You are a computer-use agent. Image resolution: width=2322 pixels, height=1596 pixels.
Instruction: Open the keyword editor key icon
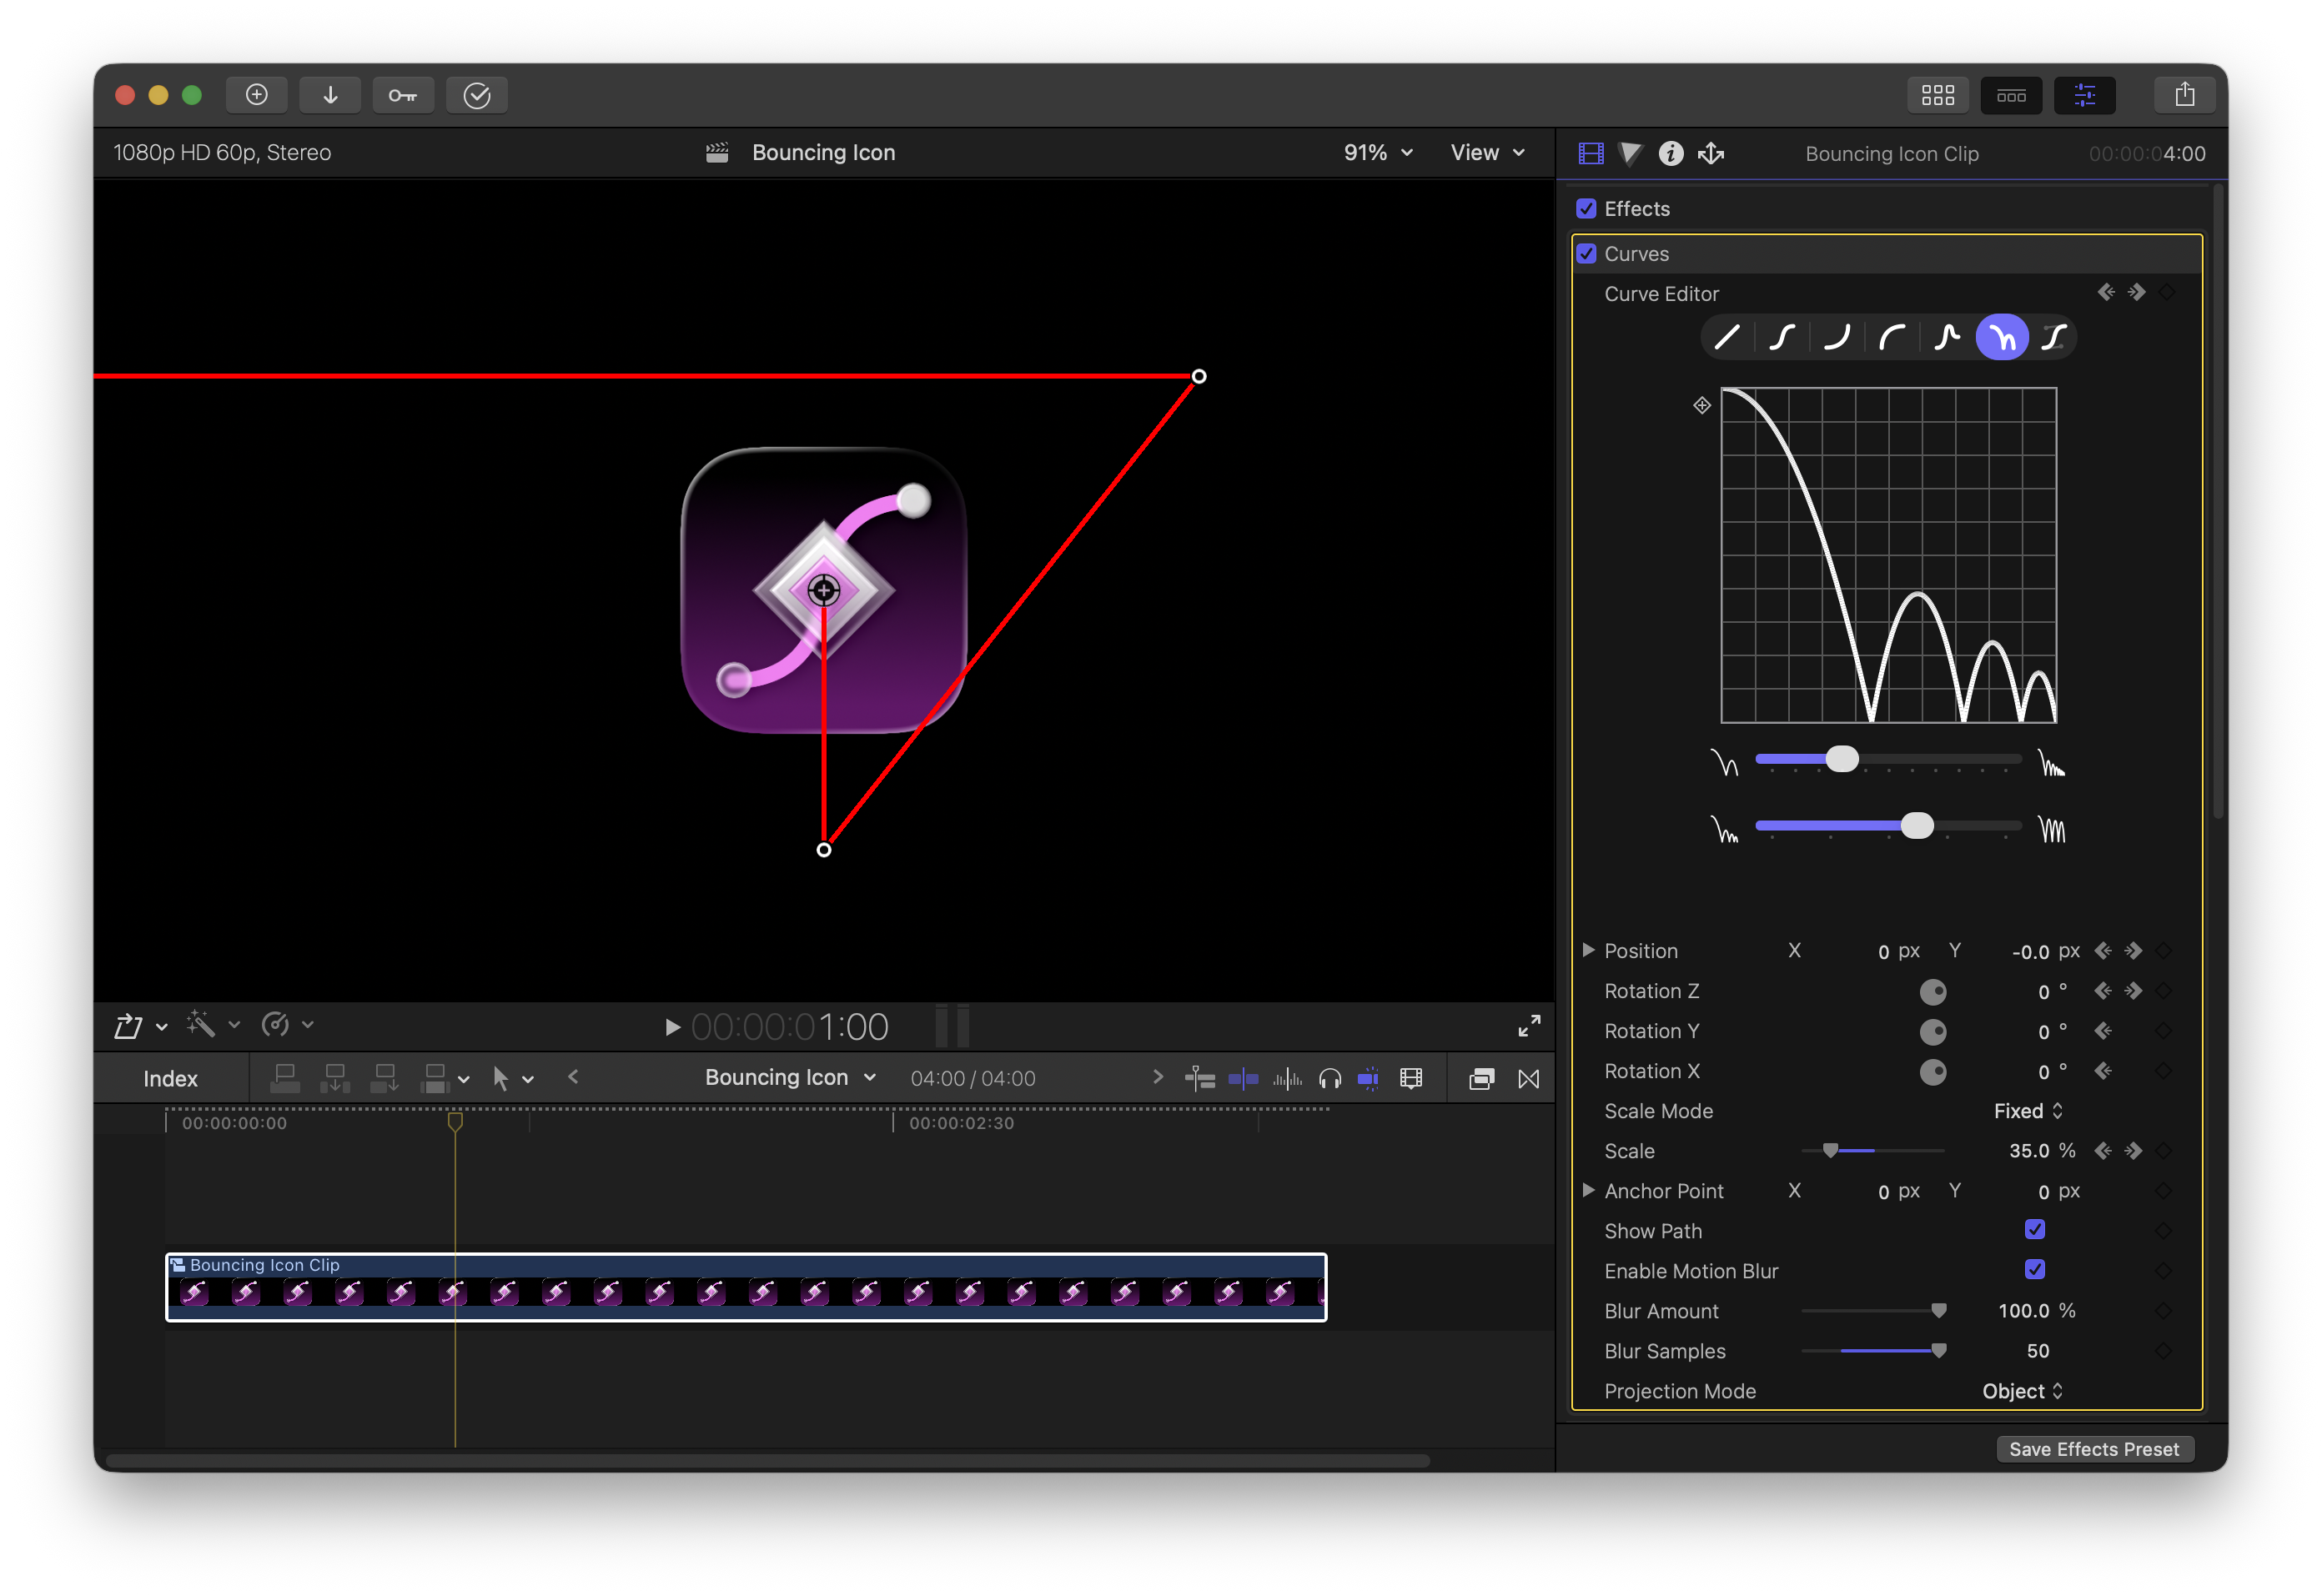(403, 95)
